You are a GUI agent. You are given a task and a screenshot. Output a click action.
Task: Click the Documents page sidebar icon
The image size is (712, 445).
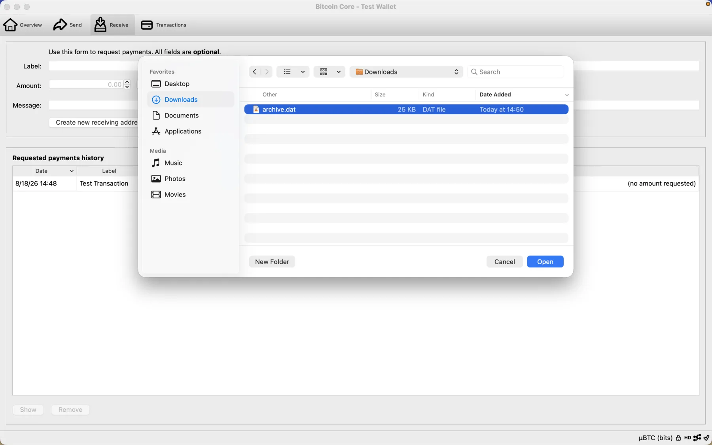[156, 116]
